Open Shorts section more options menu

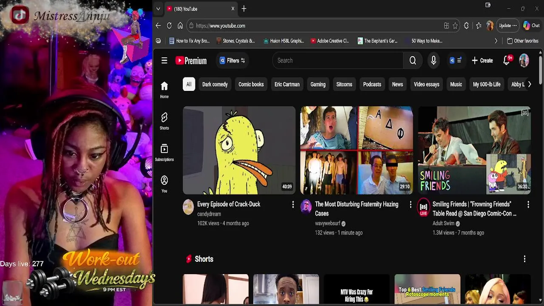click(x=524, y=259)
